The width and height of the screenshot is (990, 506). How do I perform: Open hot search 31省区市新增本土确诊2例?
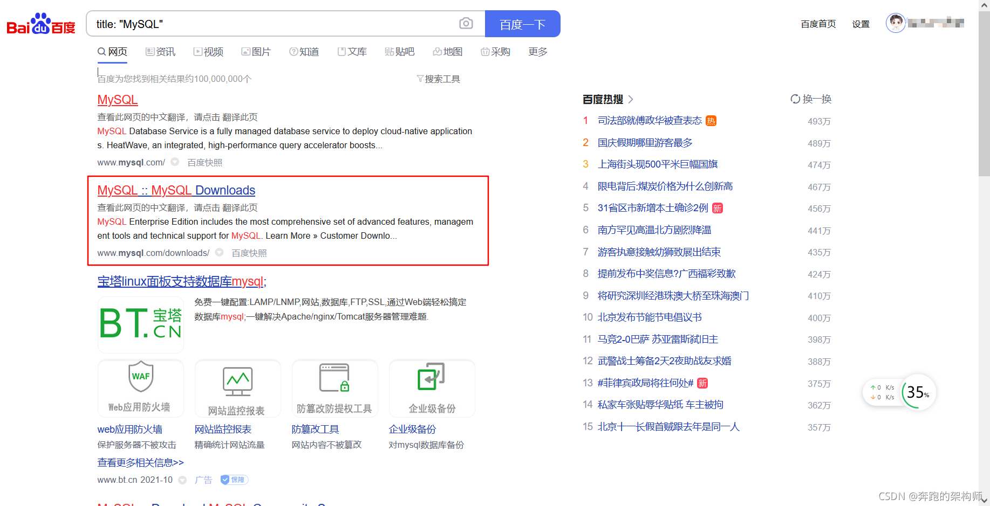point(653,208)
